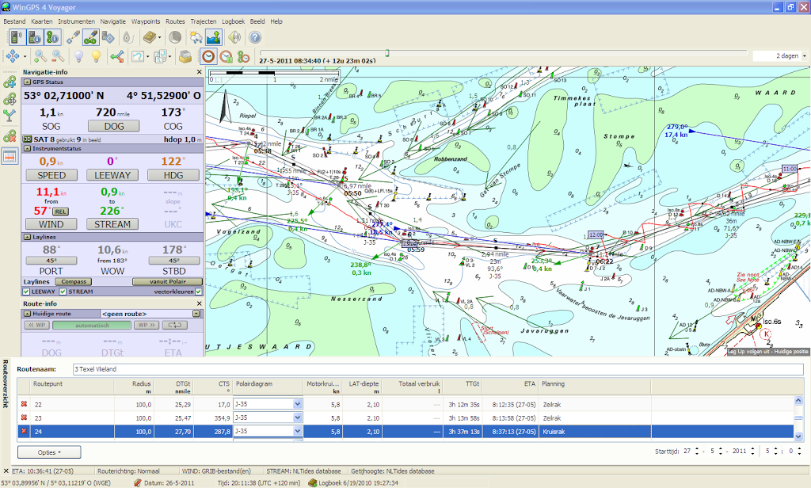The height and width of the screenshot is (488, 811).
Task: Open the Polairdiagram dropdown in row 24
Action: tap(298, 431)
